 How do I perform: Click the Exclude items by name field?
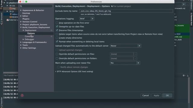[x=126, y=11]
